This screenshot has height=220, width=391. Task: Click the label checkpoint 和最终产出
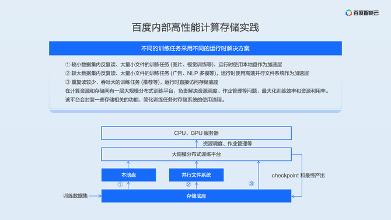coord(298,176)
